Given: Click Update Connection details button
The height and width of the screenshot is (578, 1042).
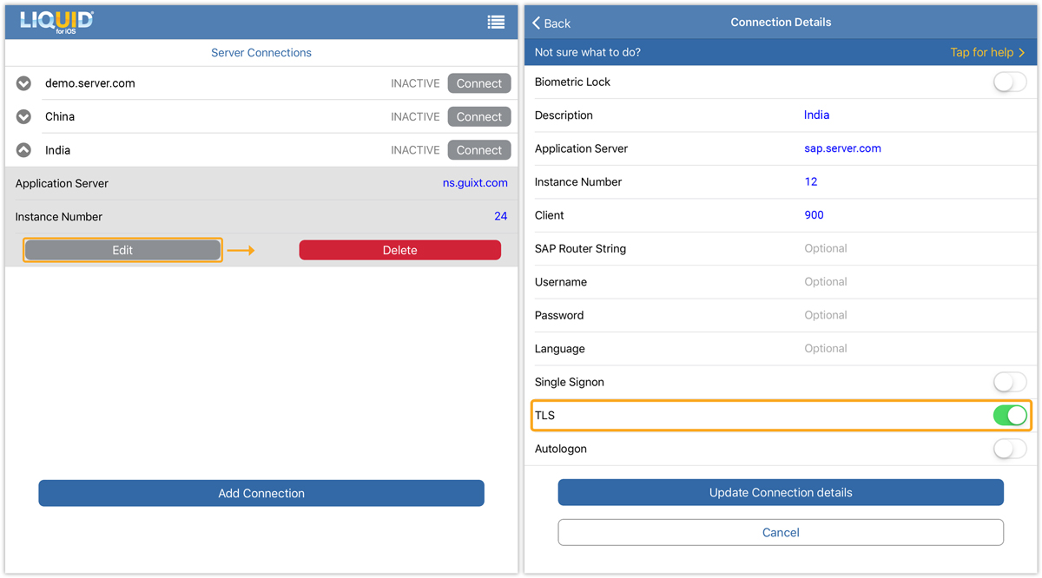Looking at the screenshot, I should click(x=781, y=492).
